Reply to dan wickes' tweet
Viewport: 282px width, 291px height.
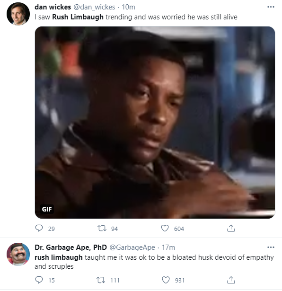tap(39, 228)
